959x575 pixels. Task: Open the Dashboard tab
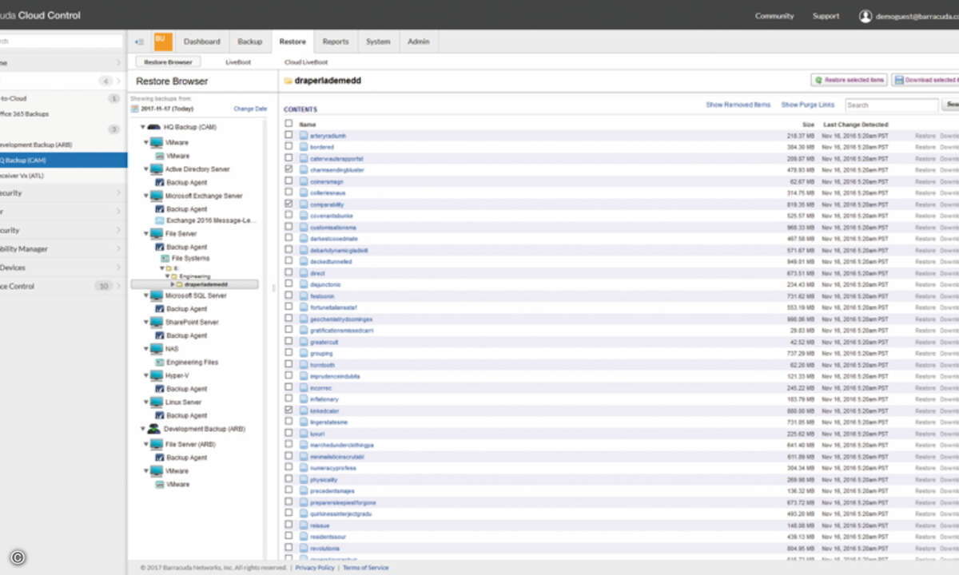(x=202, y=42)
